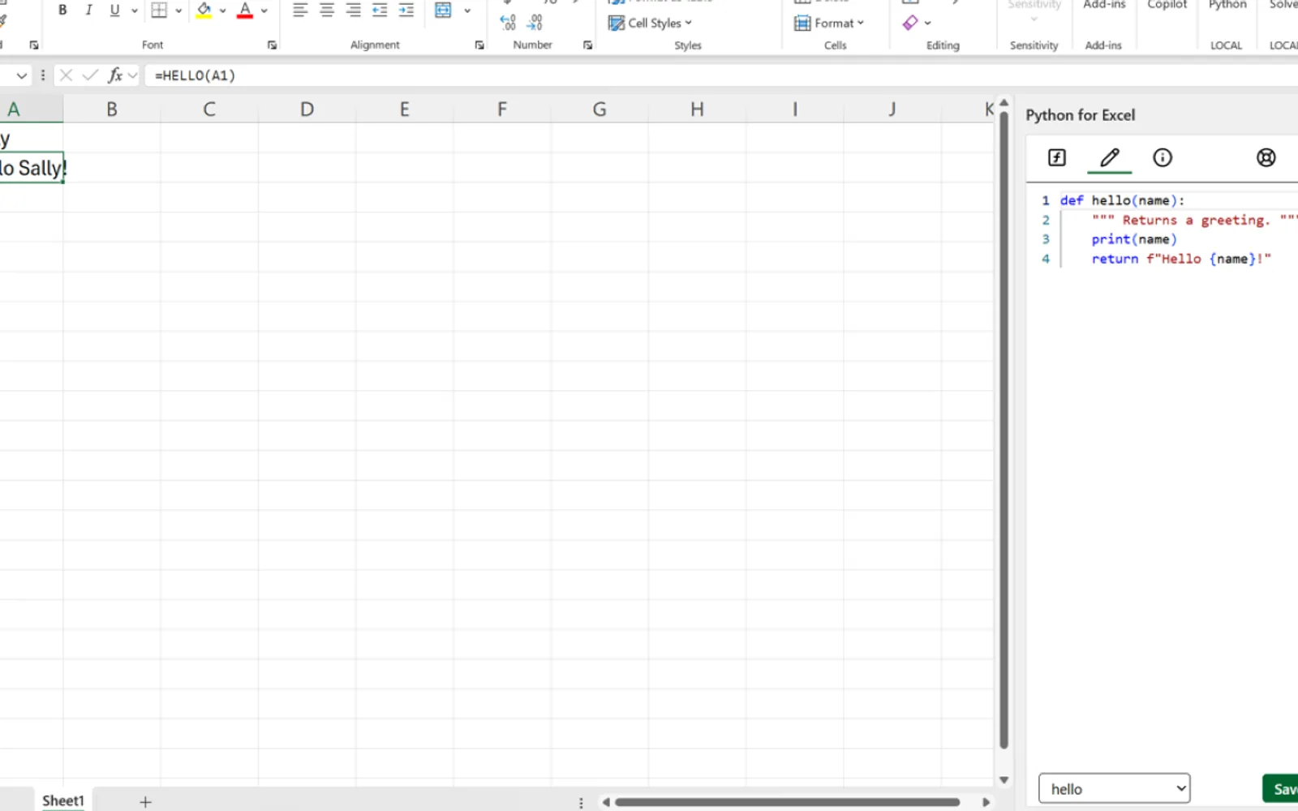Open Format cells menu

[829, 23]
